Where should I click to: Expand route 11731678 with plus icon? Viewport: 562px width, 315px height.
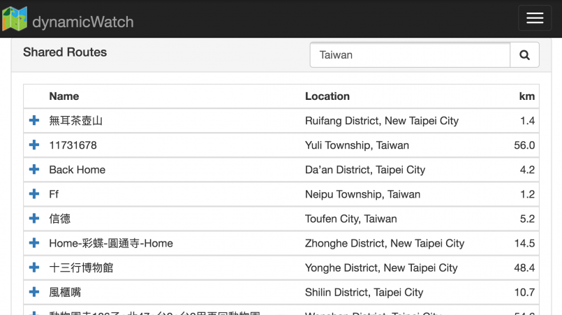(34, 145)
